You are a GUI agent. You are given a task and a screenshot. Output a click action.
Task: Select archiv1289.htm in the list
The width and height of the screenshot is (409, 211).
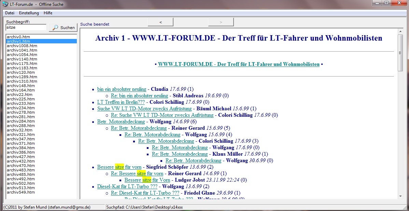pyautogui.click(x=41, y=77)
